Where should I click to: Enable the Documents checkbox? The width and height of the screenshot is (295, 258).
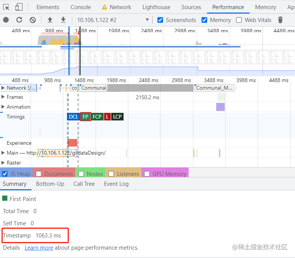tap(38, 174)
